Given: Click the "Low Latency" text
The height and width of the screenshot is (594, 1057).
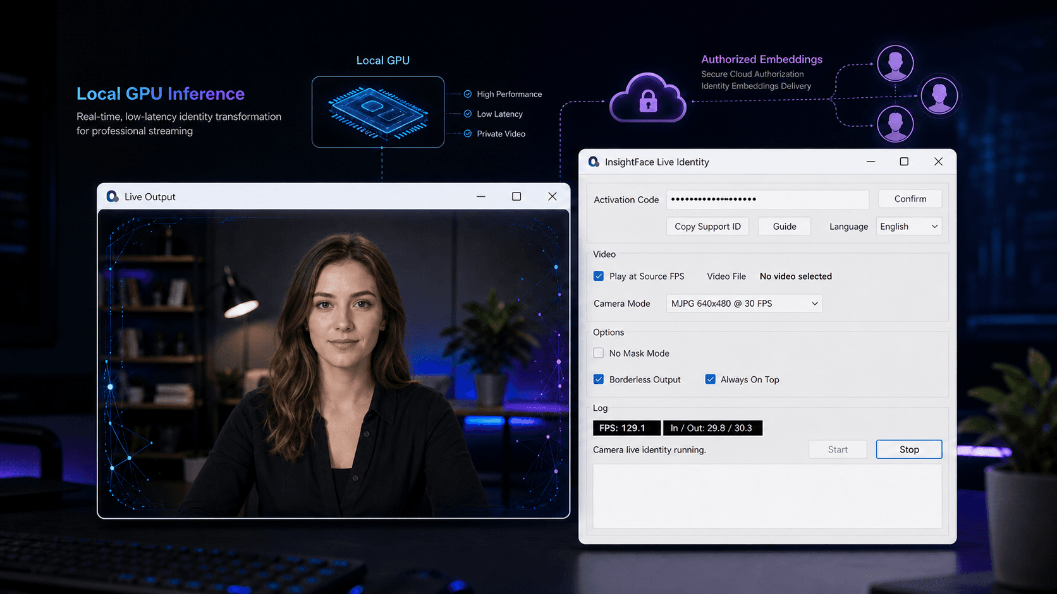Looking at the screenshot, I should [x=500, y=114].
